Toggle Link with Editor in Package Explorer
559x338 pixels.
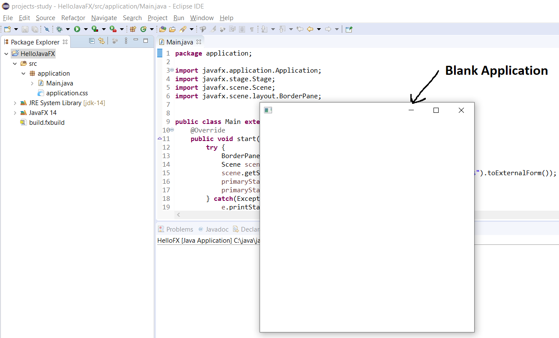point(102,41)
